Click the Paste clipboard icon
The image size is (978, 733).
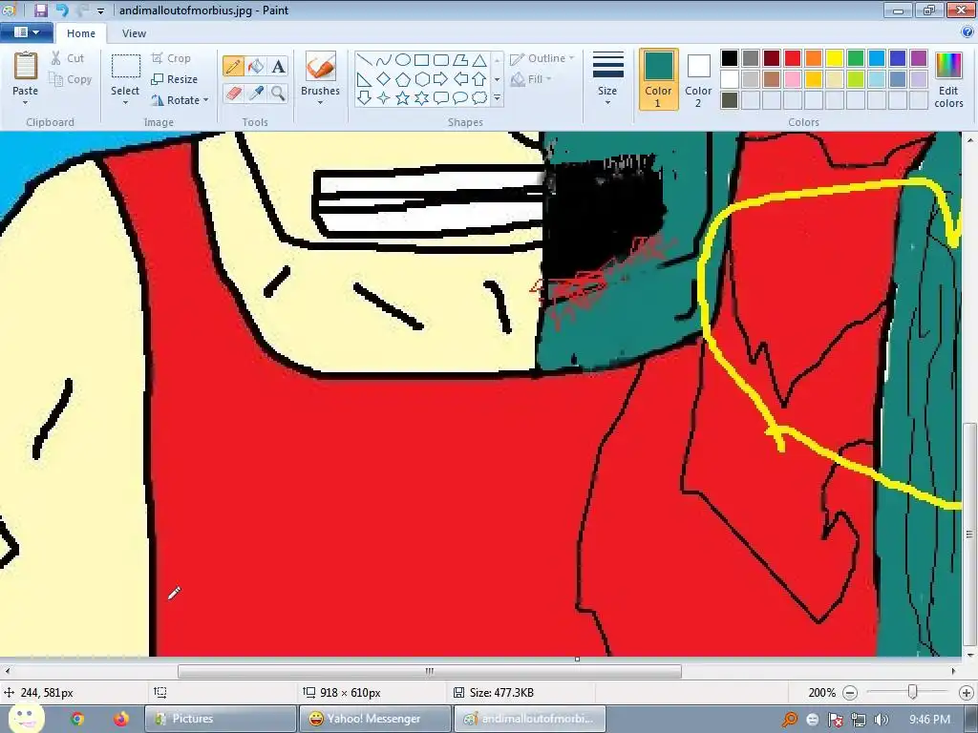point(26,66)
